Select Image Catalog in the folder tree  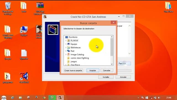[x=77, y=54]
